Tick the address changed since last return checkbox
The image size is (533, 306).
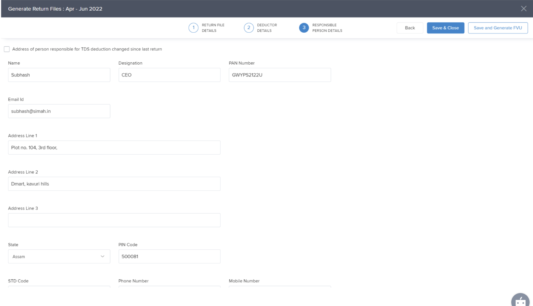(x=6, y=49)
